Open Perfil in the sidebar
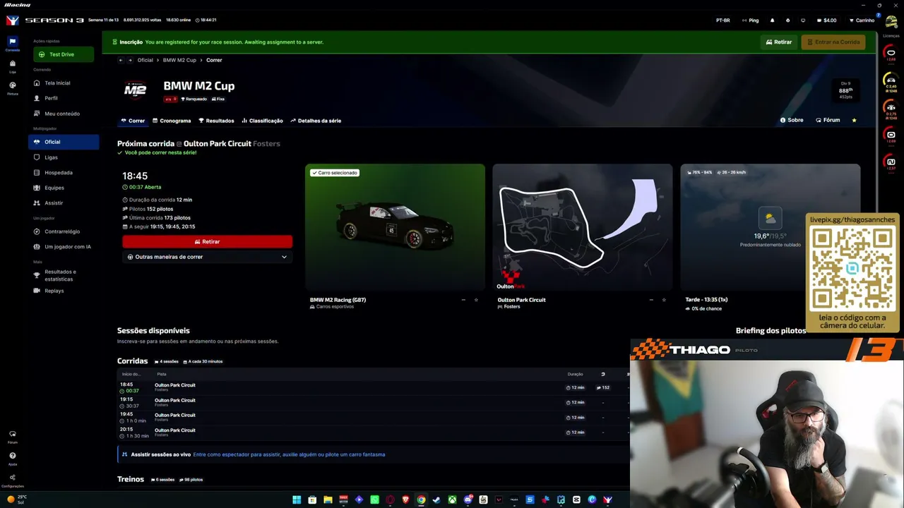This screenshot has width=904, height=508. point(64,98)
